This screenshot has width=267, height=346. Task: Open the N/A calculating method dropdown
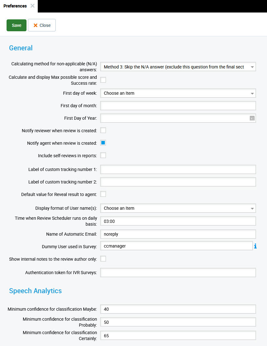[178, 67]
